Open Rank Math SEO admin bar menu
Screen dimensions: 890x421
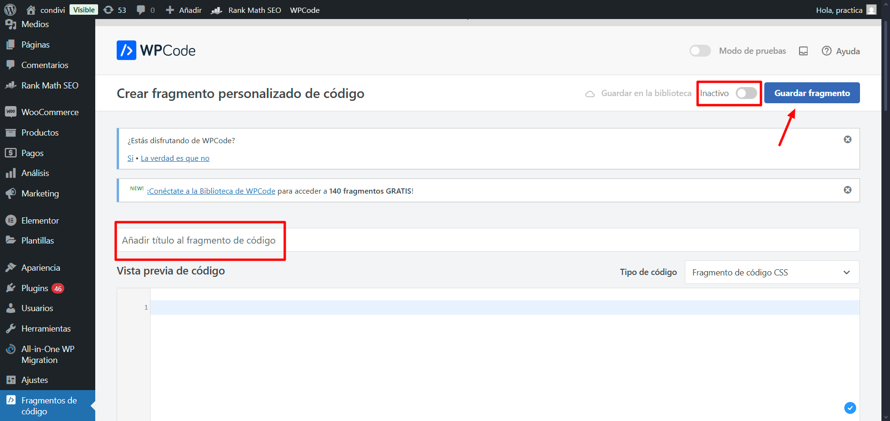(246, 10)
